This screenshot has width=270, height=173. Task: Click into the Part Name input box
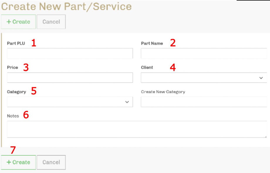(204, 53)
